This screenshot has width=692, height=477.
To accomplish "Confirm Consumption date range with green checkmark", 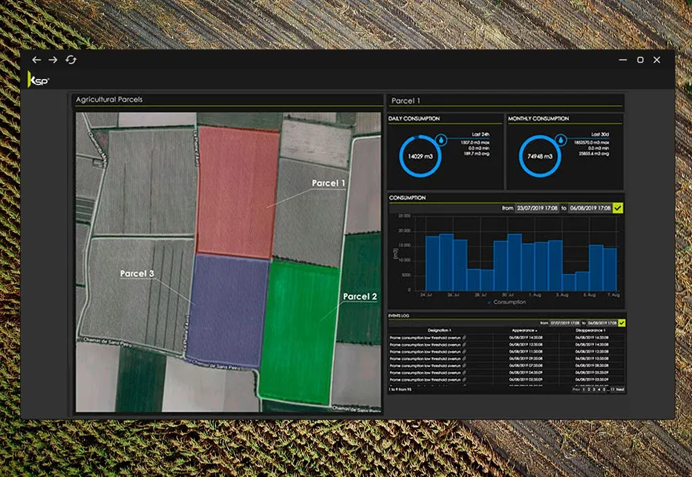I will tap(618, 208).
